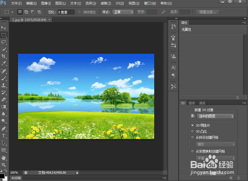Open the mesh preset shape dropdown
The width and height of the screenshot is (248, 181).
215,144
